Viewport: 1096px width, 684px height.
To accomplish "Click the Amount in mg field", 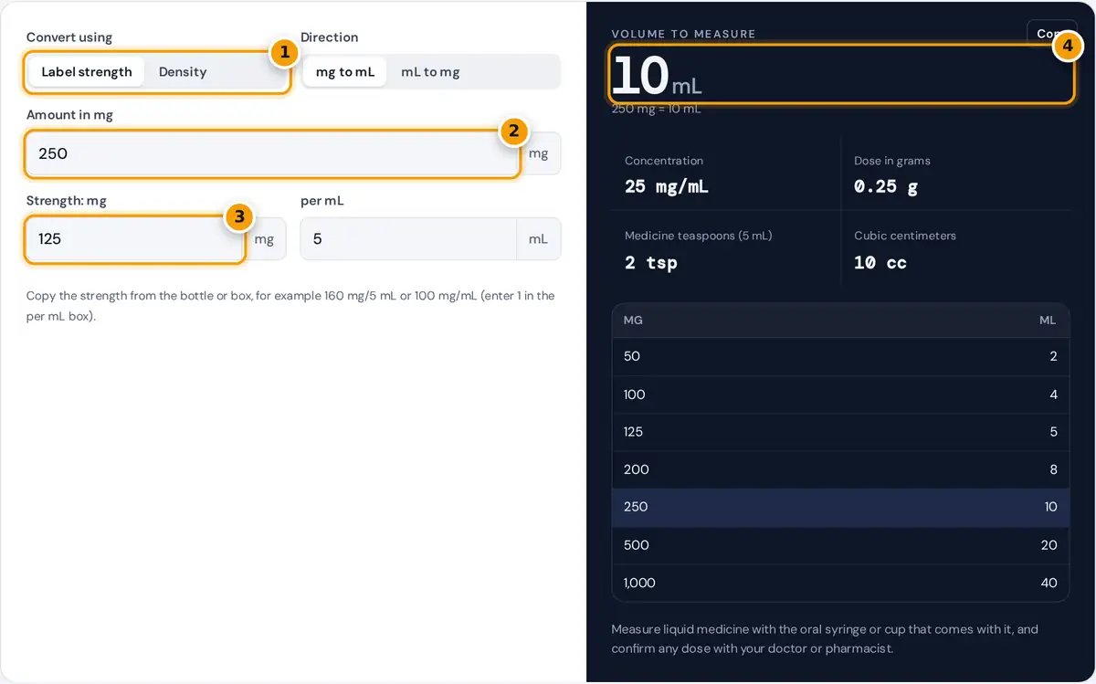I will (x=272, y=153).
